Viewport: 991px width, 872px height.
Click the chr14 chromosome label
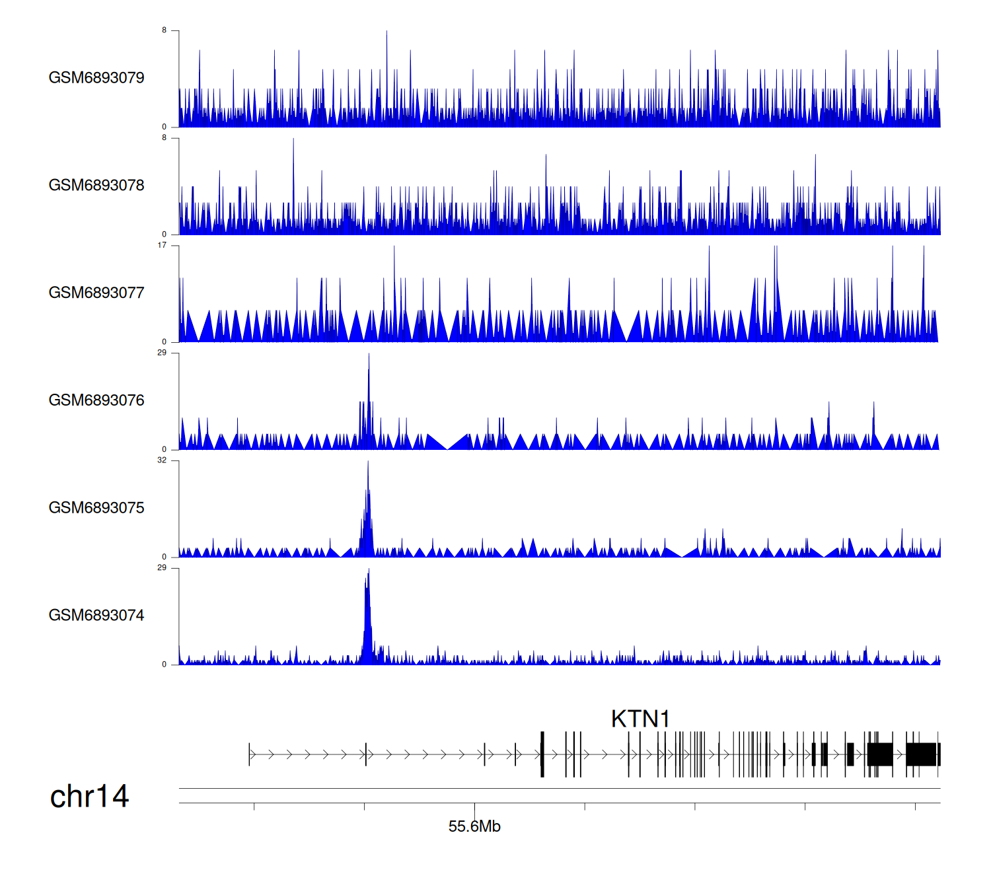click(x=89, y=796)
